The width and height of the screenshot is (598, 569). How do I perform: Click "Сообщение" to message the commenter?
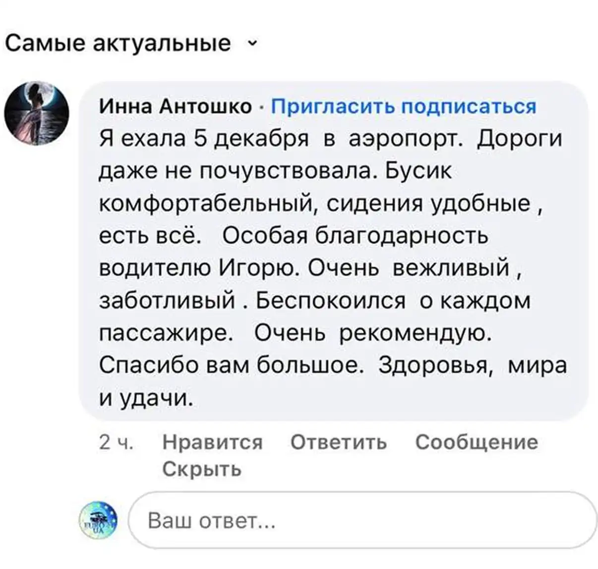tap(476, 442)
